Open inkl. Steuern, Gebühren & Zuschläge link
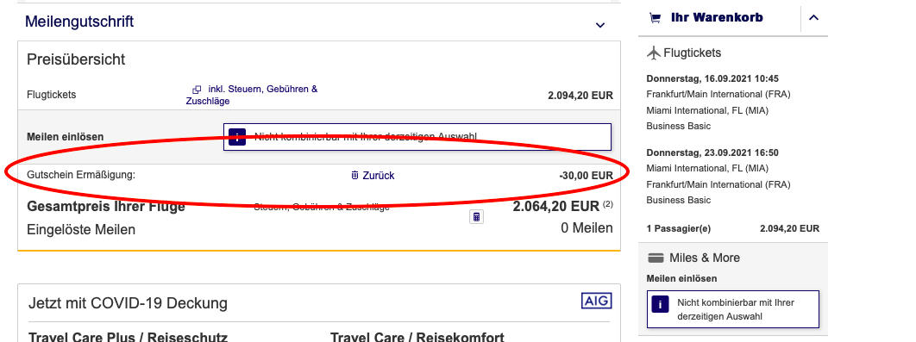This screenshot has width=916, height=342. (252, 95)
